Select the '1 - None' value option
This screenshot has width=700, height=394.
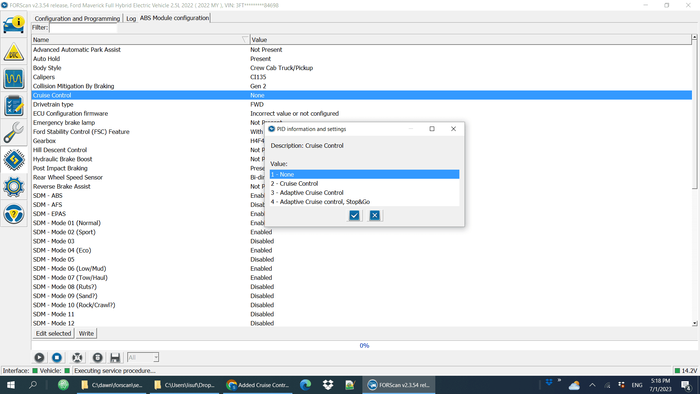pos(364,174)
